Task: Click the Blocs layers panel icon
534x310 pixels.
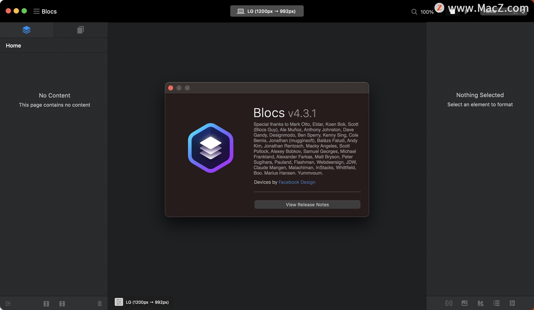Action: [x=26, y=30]
